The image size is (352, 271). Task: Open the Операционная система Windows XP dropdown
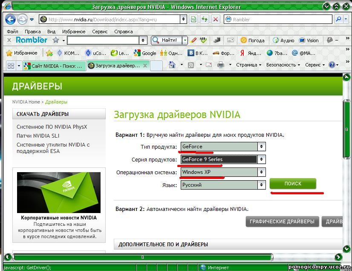click(x=223, y=172)
